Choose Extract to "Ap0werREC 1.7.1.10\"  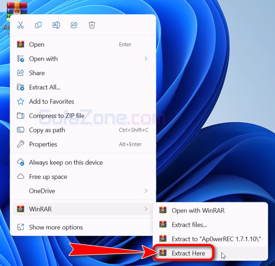[x=216, y=239]
